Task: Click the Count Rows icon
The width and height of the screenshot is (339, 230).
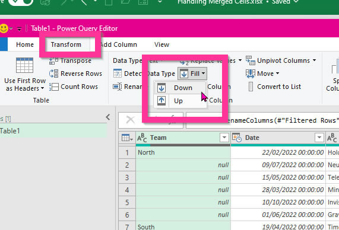Action: [x=53, y=87]
